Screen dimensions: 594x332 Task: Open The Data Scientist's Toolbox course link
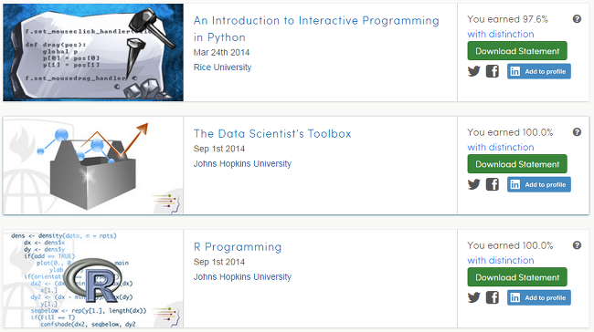pyautogui.click(x=272, y=133)
